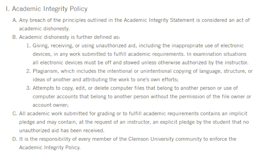Click the line starting "computer accounts that belong"
This screenshot has width=262, height=155.
pyautogui.click(x=142, y=97)
